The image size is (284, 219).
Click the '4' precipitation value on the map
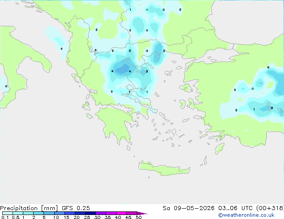point(130,72)
